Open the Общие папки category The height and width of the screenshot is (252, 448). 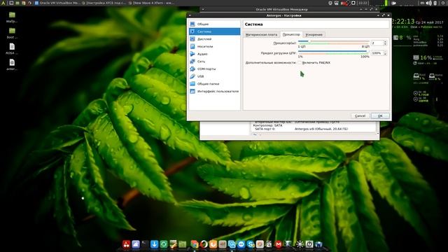tap(214, 84)
